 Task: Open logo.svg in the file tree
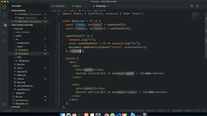pyautogui.click(x=21, y=82)
